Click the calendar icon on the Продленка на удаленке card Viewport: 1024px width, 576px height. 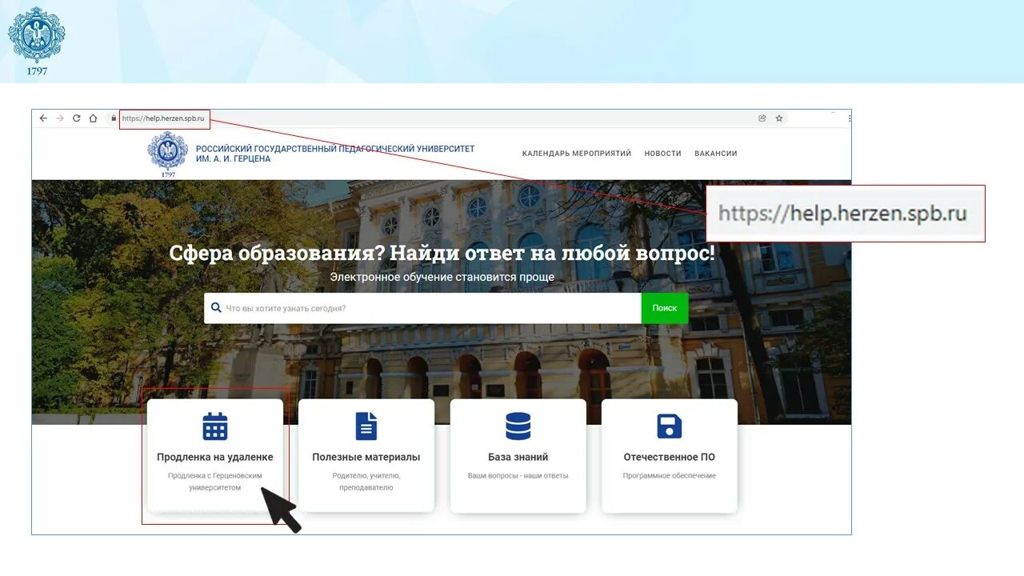(x=214, y=426)
